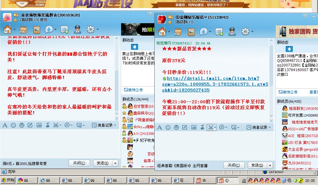Click scissors screenshot tool in 金刚钻乐短信 chat toolbar
Image resolution: width=318 pixels, height=185 pixels.
coord(211,127)
